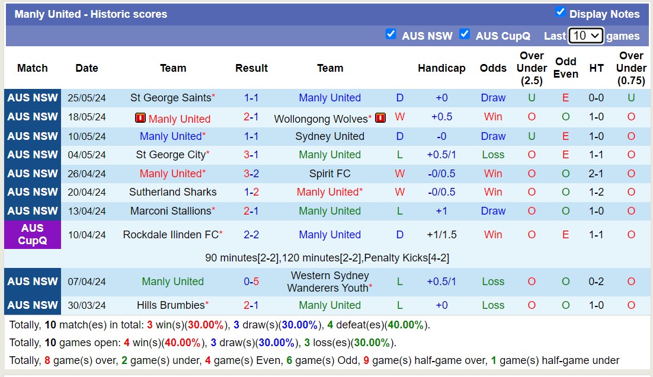Click the 2-2 result of the cup match

click(251, 234)
